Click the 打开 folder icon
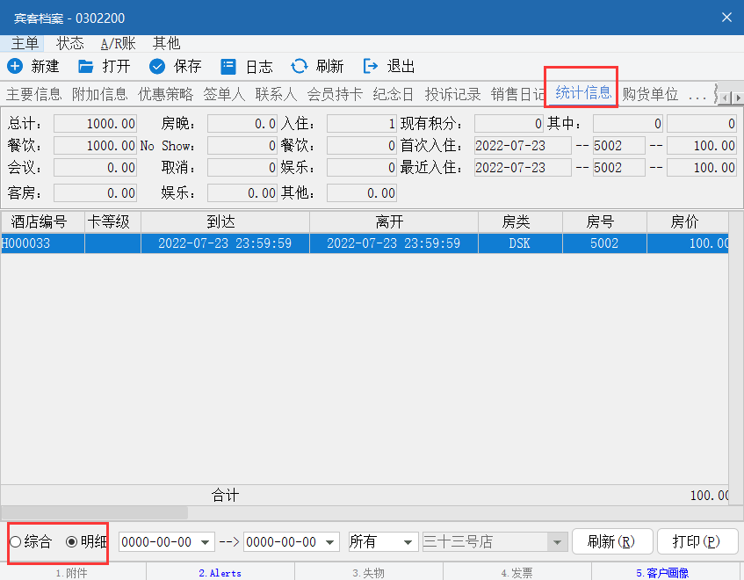Viewport: 744px width, 580px height. click(x=85, y=66)
